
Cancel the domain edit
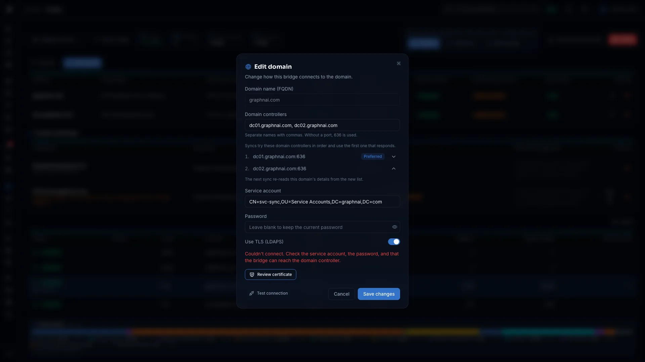click(x=341, y=294)
